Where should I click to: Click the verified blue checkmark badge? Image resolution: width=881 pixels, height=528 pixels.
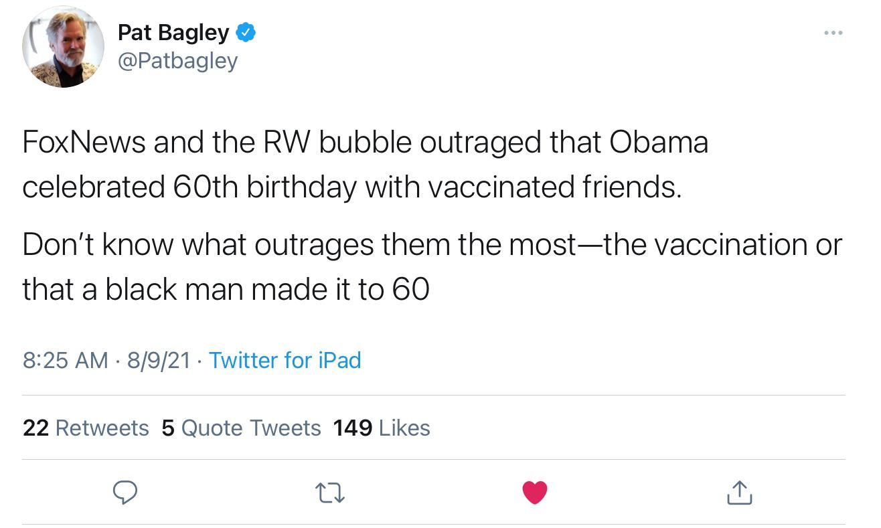pos(246,31)
